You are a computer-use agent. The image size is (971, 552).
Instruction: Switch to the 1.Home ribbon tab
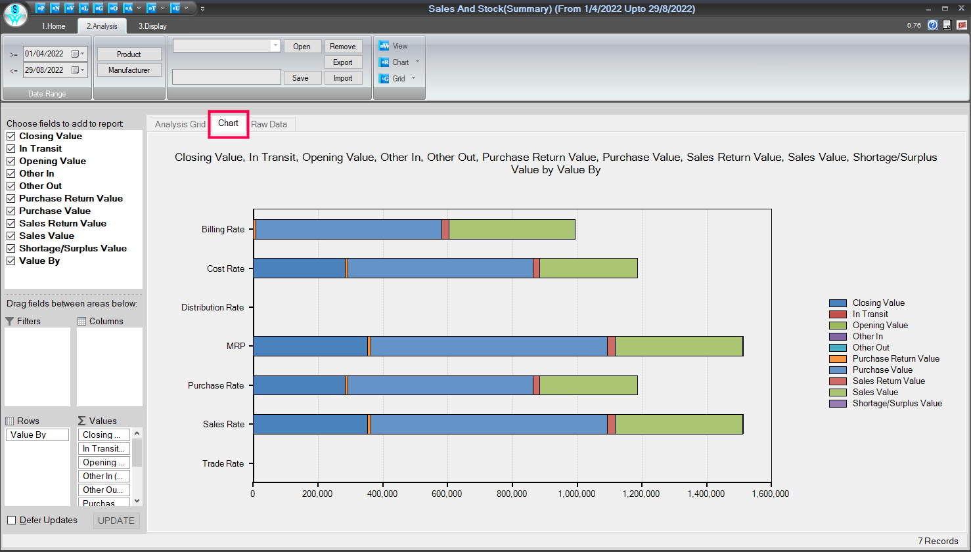pyautogui.click(x=53, y=26)
